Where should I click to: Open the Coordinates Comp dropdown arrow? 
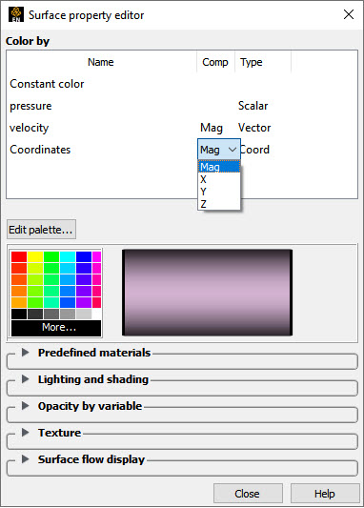(233, 150)
